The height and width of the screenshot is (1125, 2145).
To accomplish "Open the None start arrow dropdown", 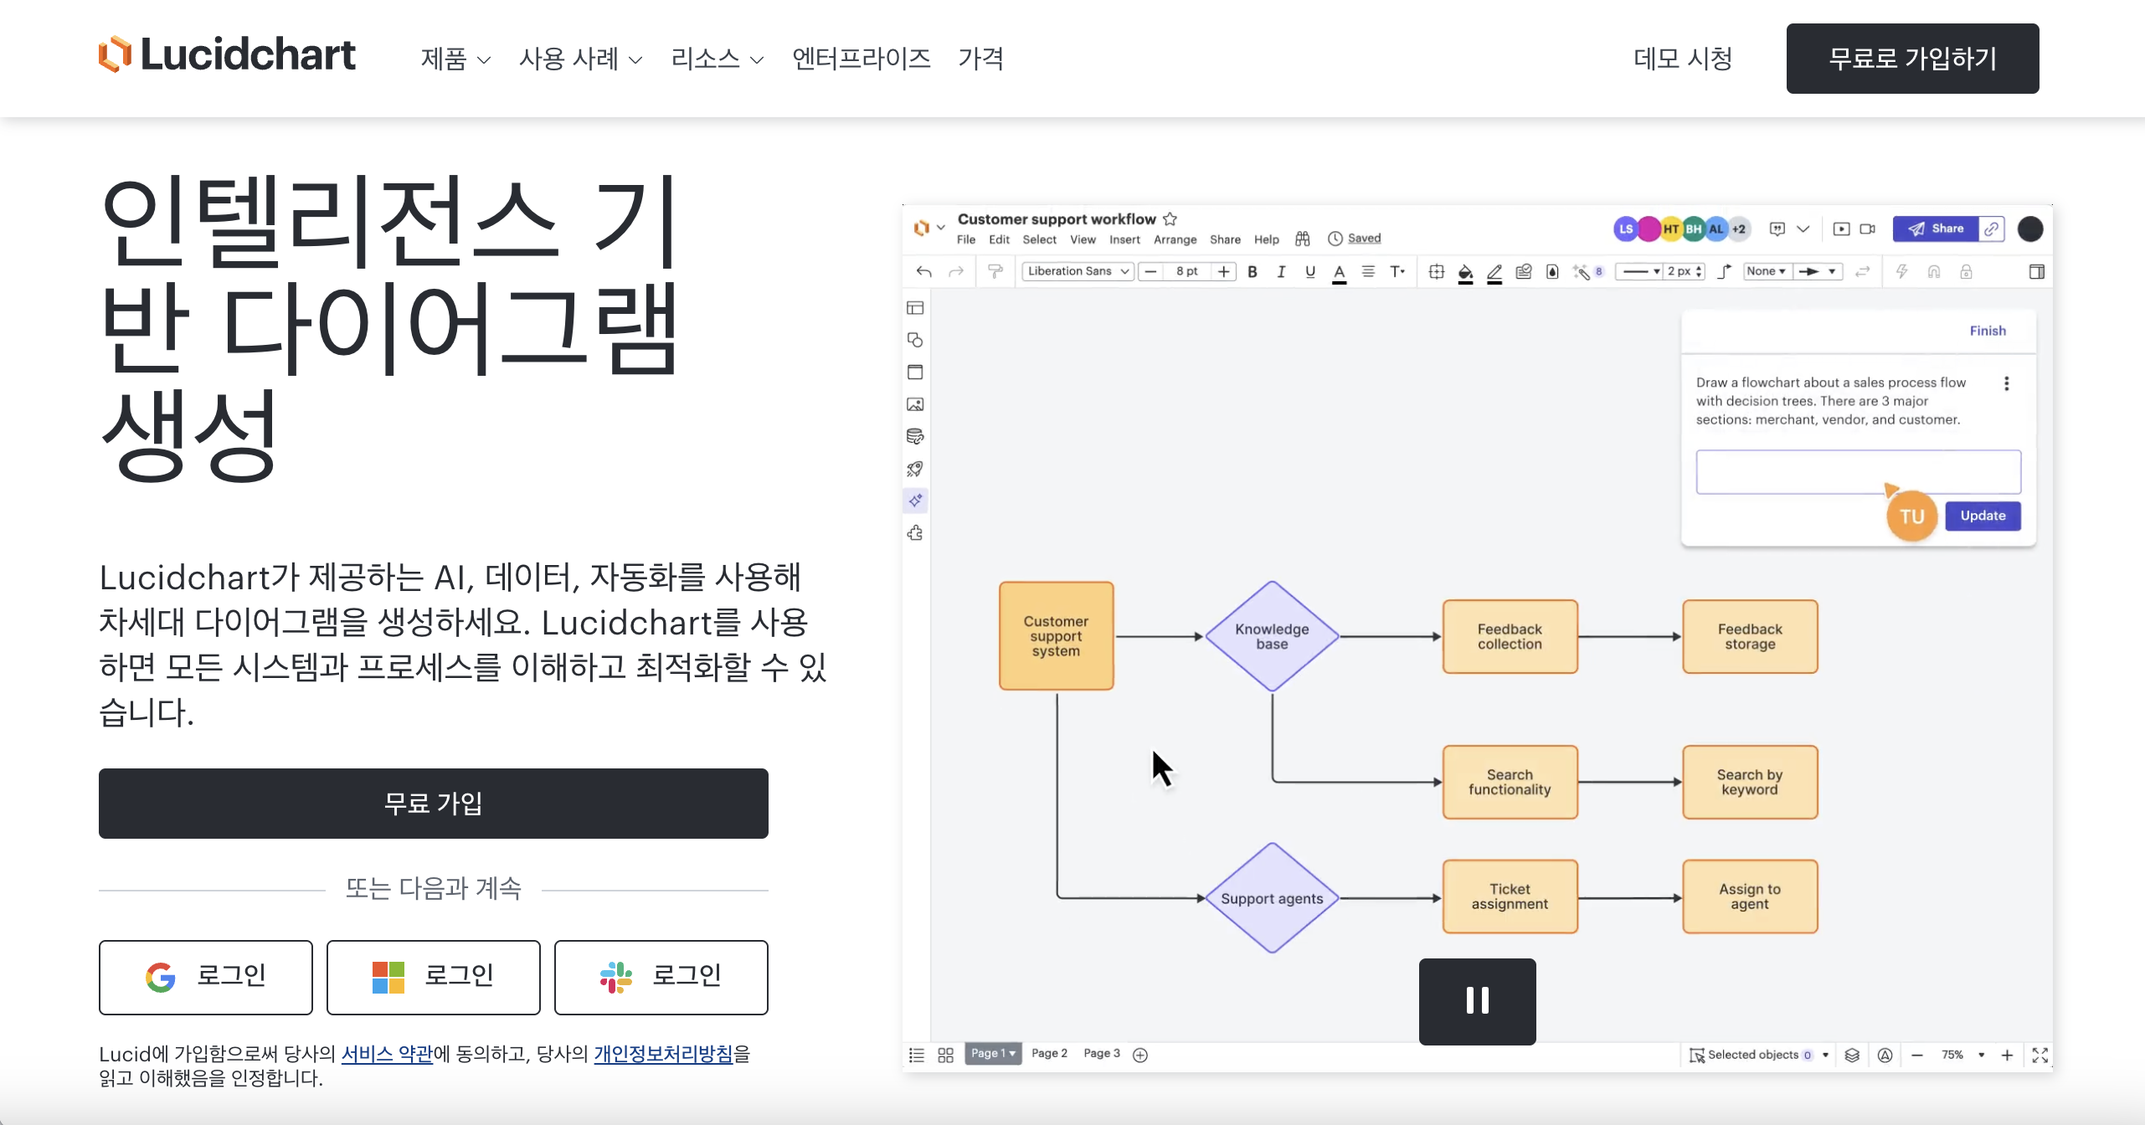I will (x=1767, y=271).
